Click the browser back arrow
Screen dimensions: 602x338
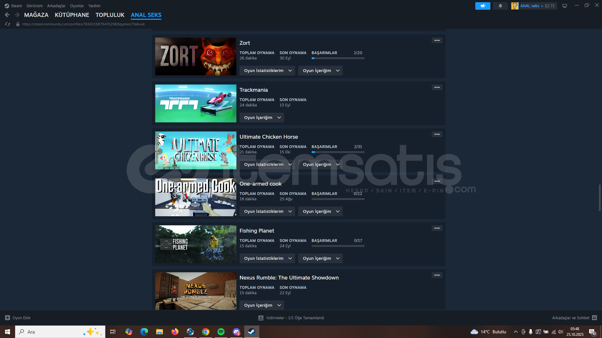pyautogui.click(x=7, y=15)
